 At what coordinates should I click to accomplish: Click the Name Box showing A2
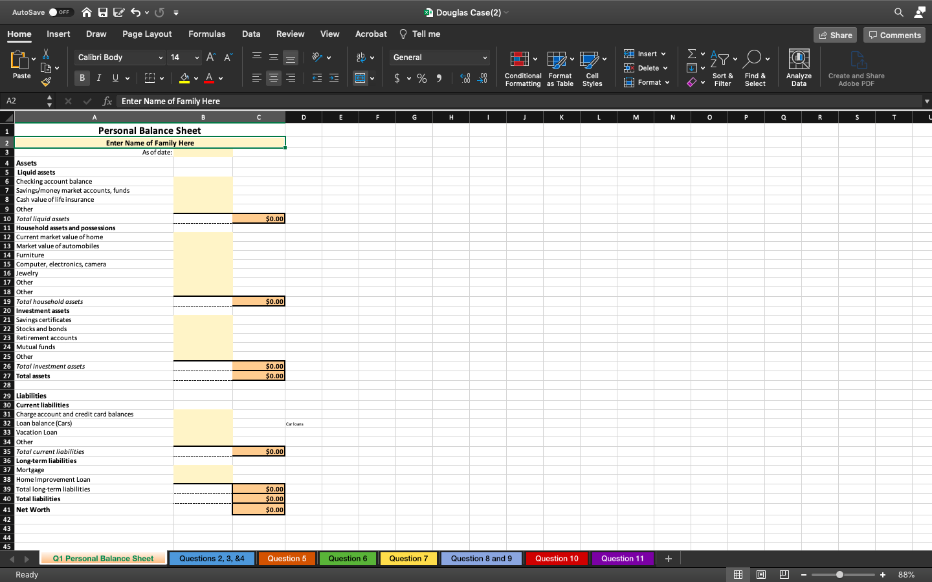pos(25,101)
